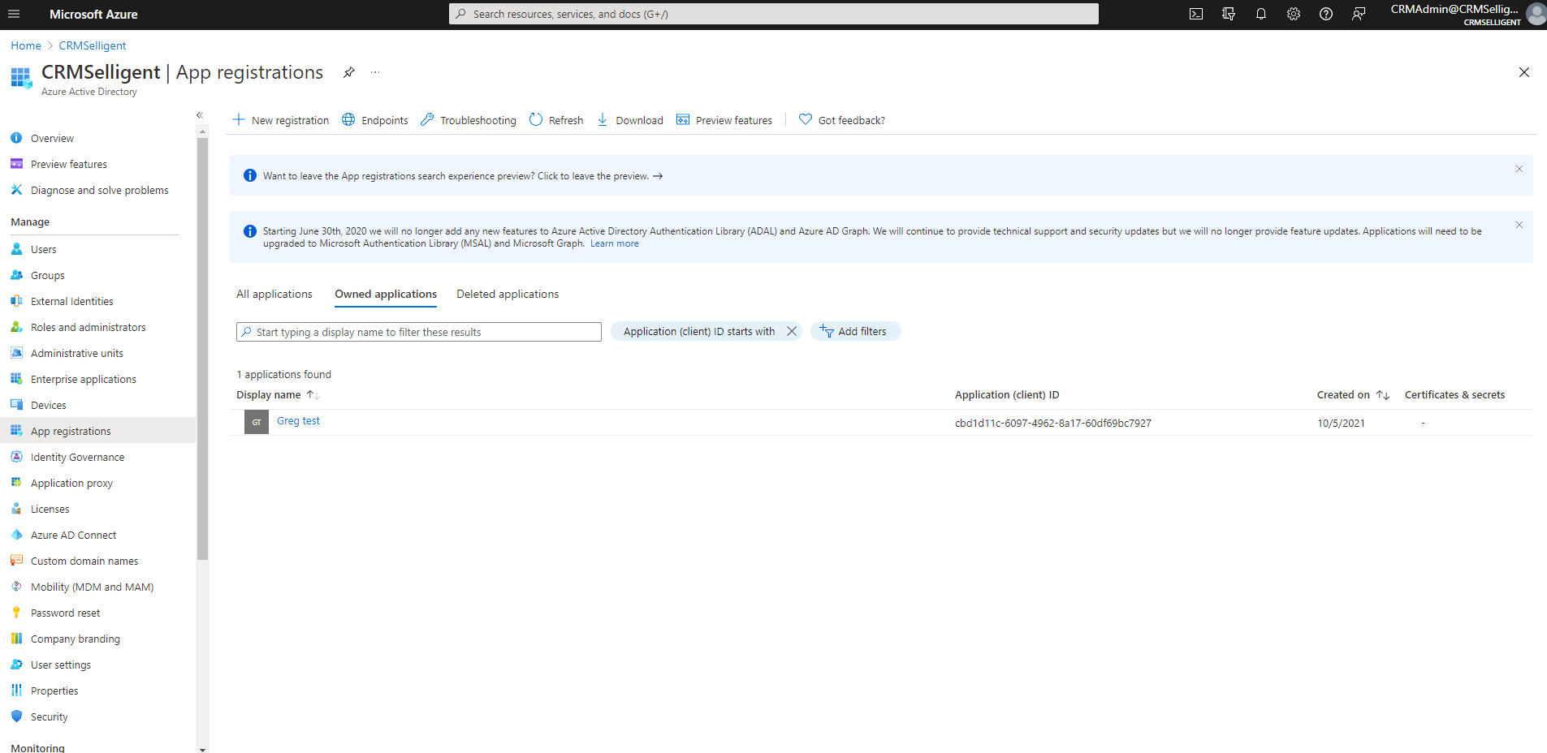Collapse the left navigation menu
The height and width of the screenshot is (753, 1547).
pyautogui.click(x=200, y=115)
